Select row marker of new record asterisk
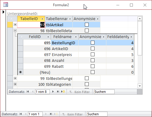Viewport: 152px width, 117px height. pyautogui.click(x=20, y=72)
